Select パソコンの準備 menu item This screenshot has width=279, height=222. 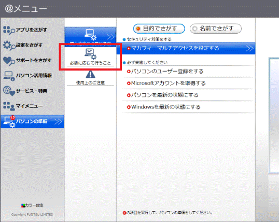32,121
